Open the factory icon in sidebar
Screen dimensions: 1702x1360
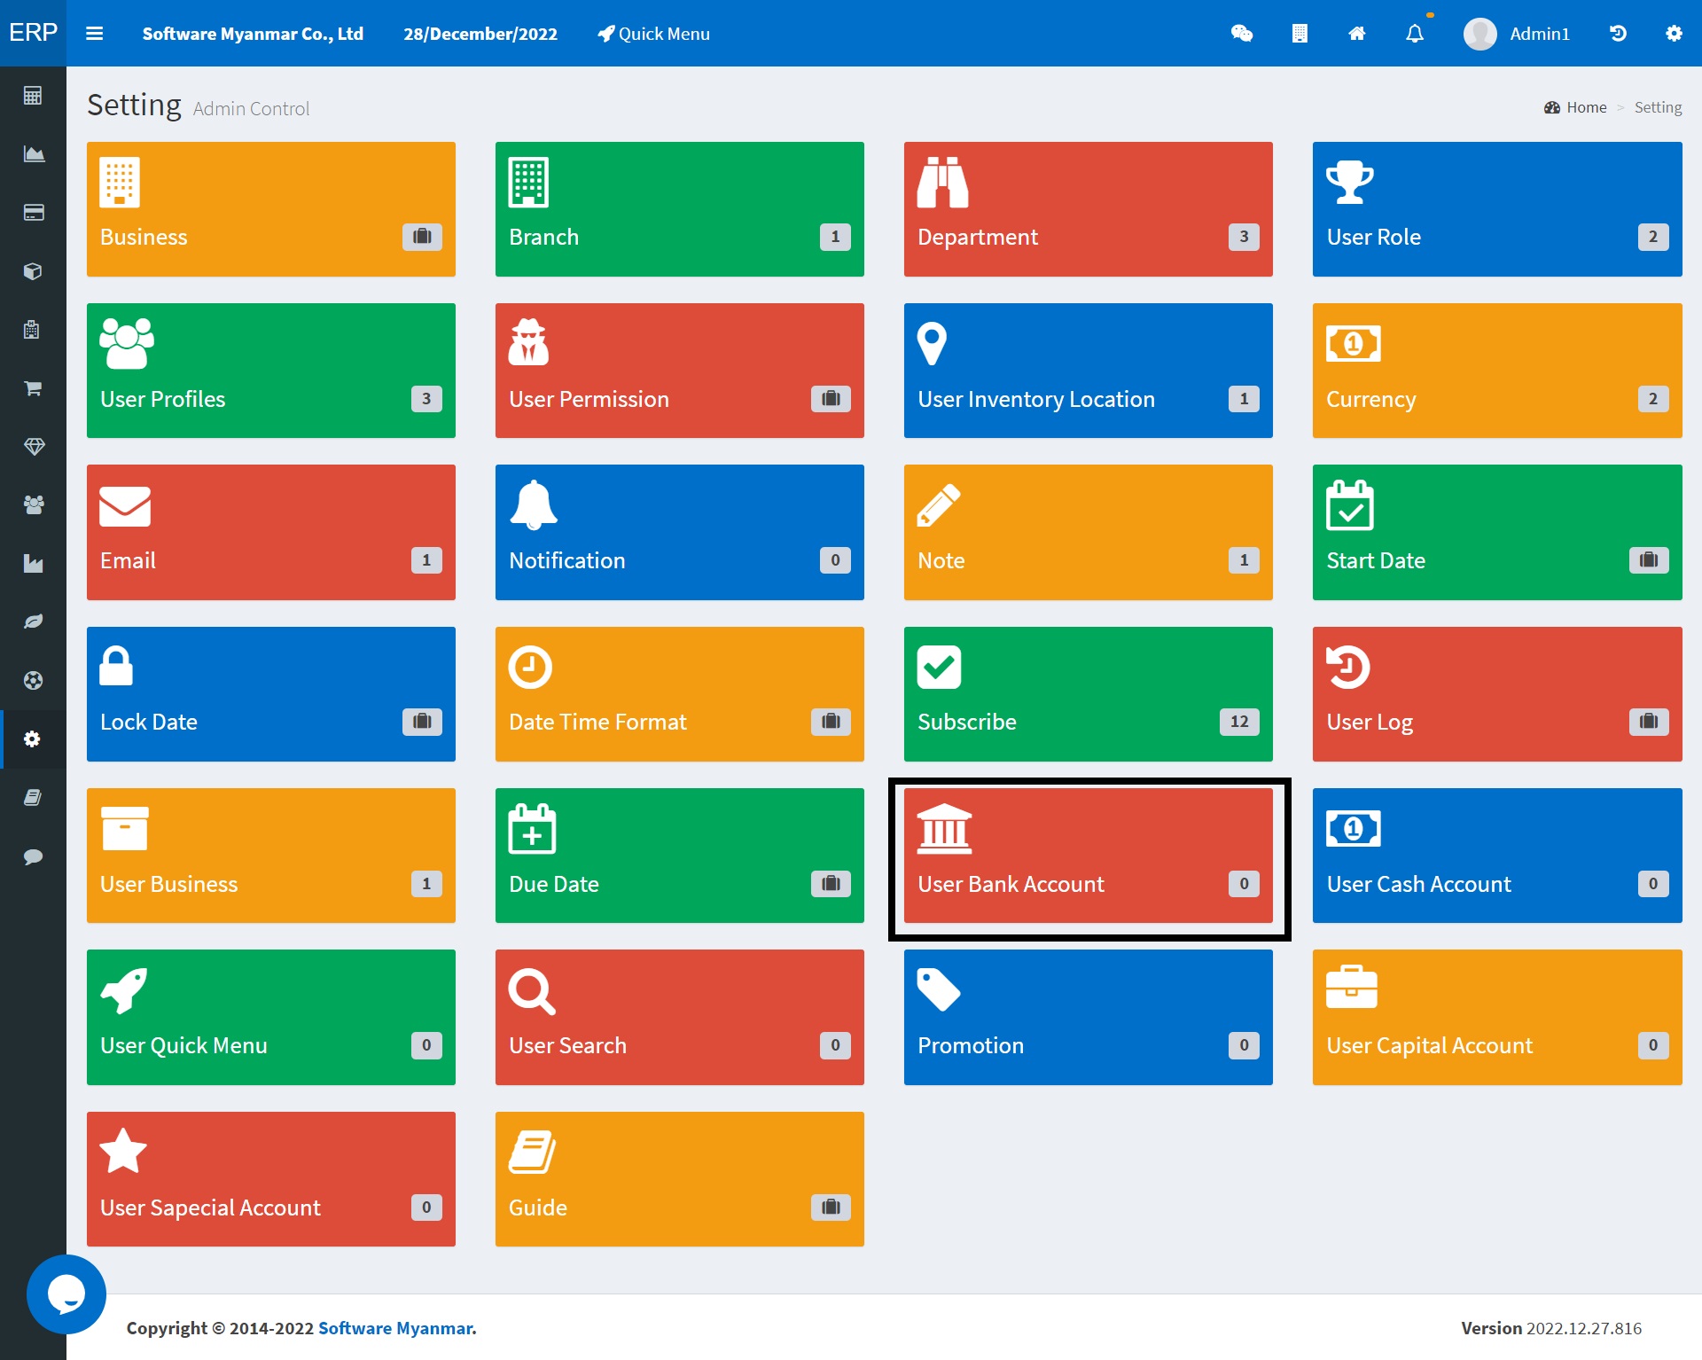(33, 563)
